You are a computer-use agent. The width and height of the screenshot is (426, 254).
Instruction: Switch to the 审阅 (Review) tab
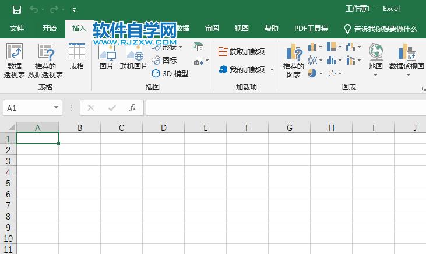(212, 29)
